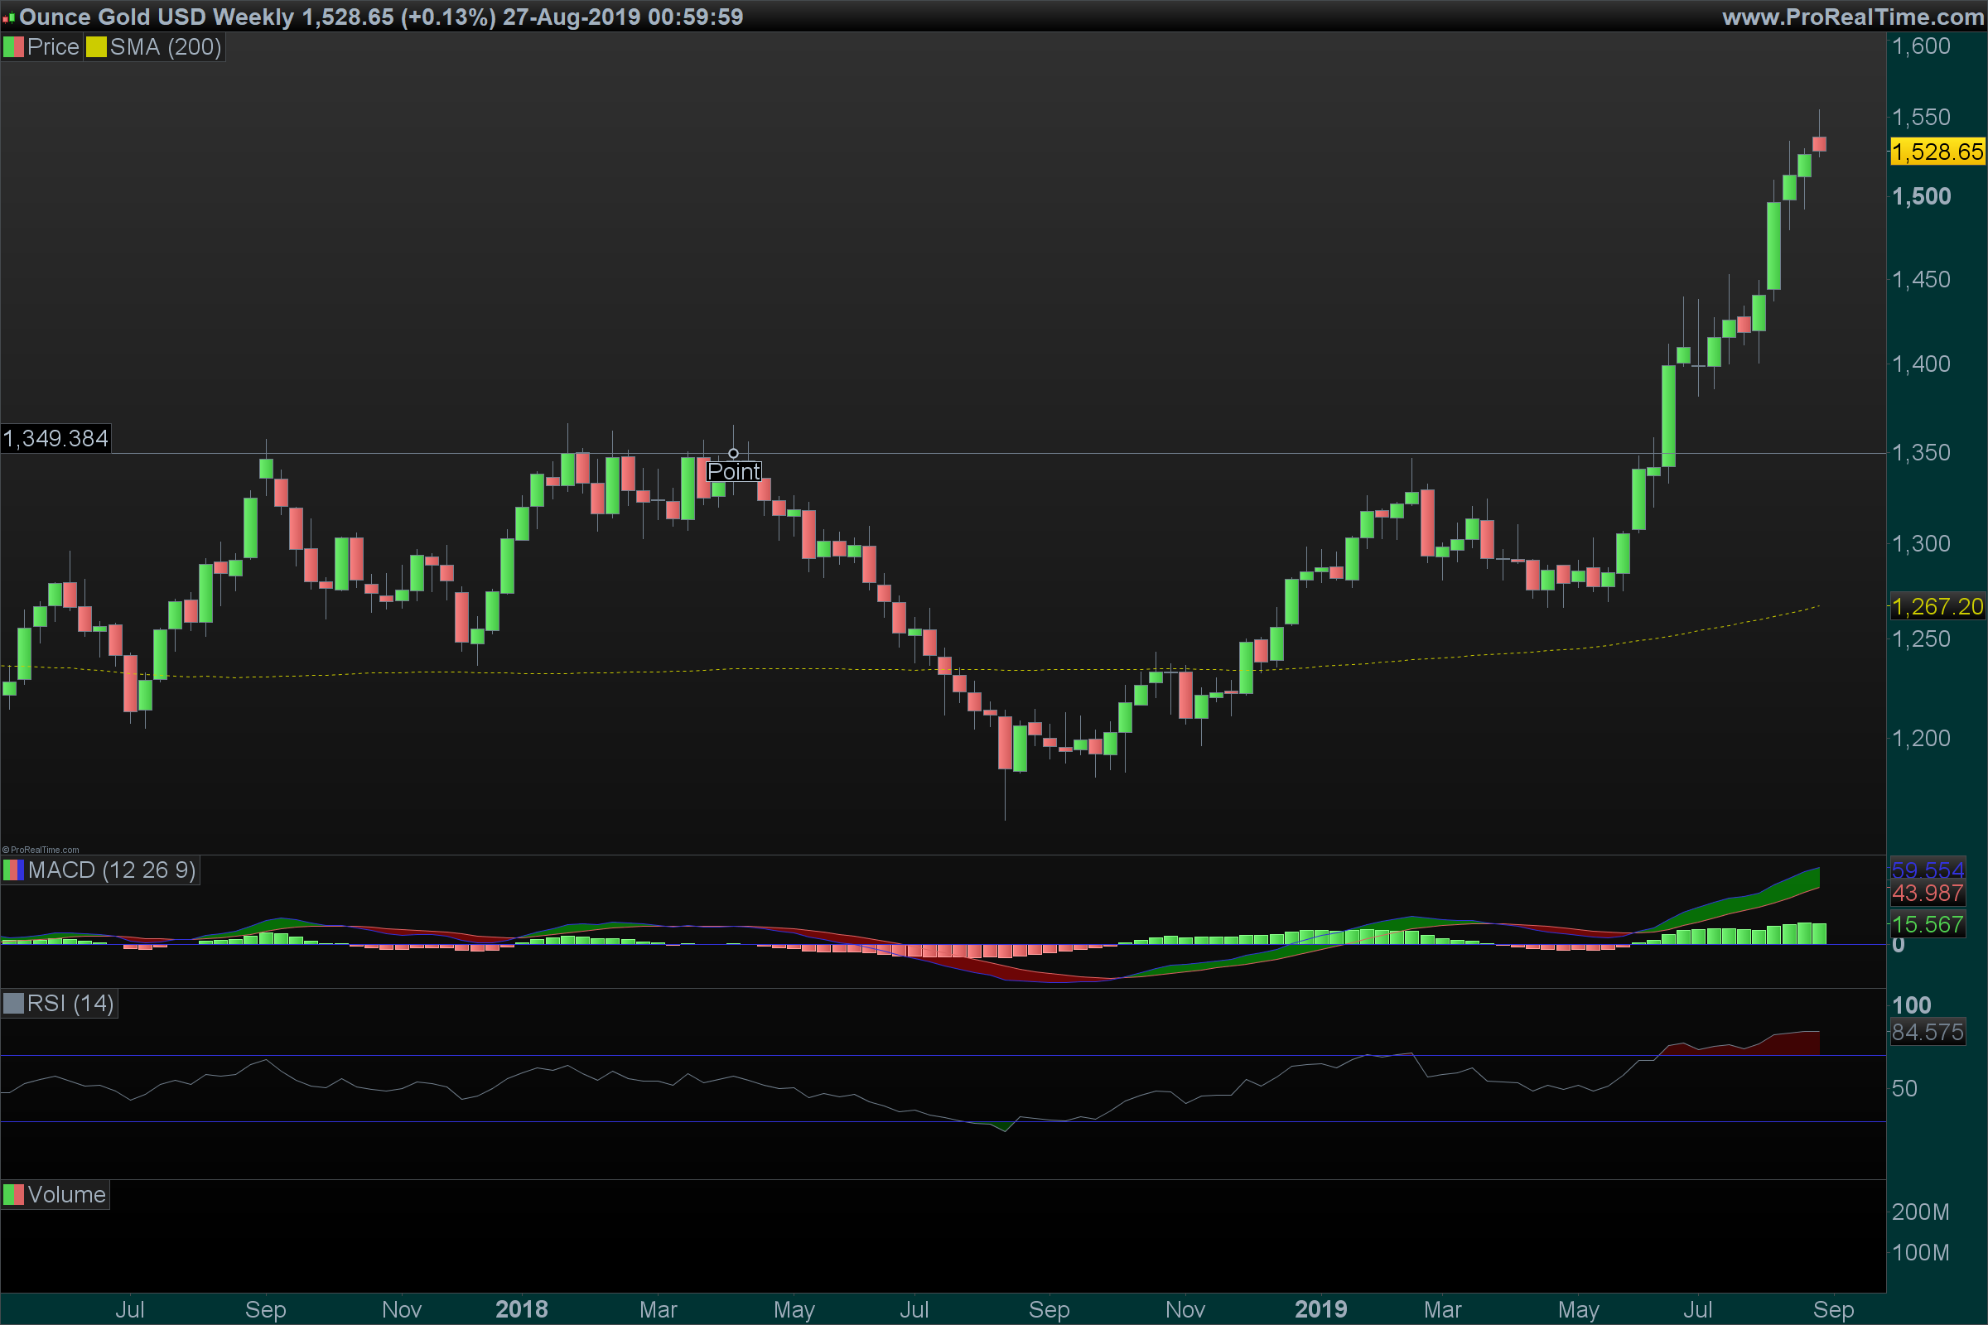Click the Volume panel legend icon

[13, 1195]
